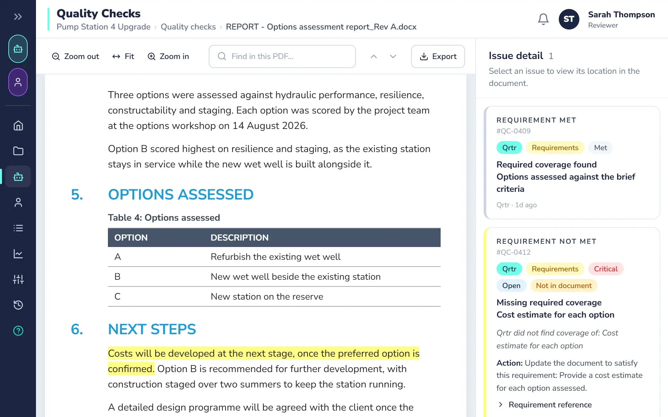Viewport: 668px width, 417px height.
Task: Expand the sidebar with double chevron icon
Action: tap(18, 17)
